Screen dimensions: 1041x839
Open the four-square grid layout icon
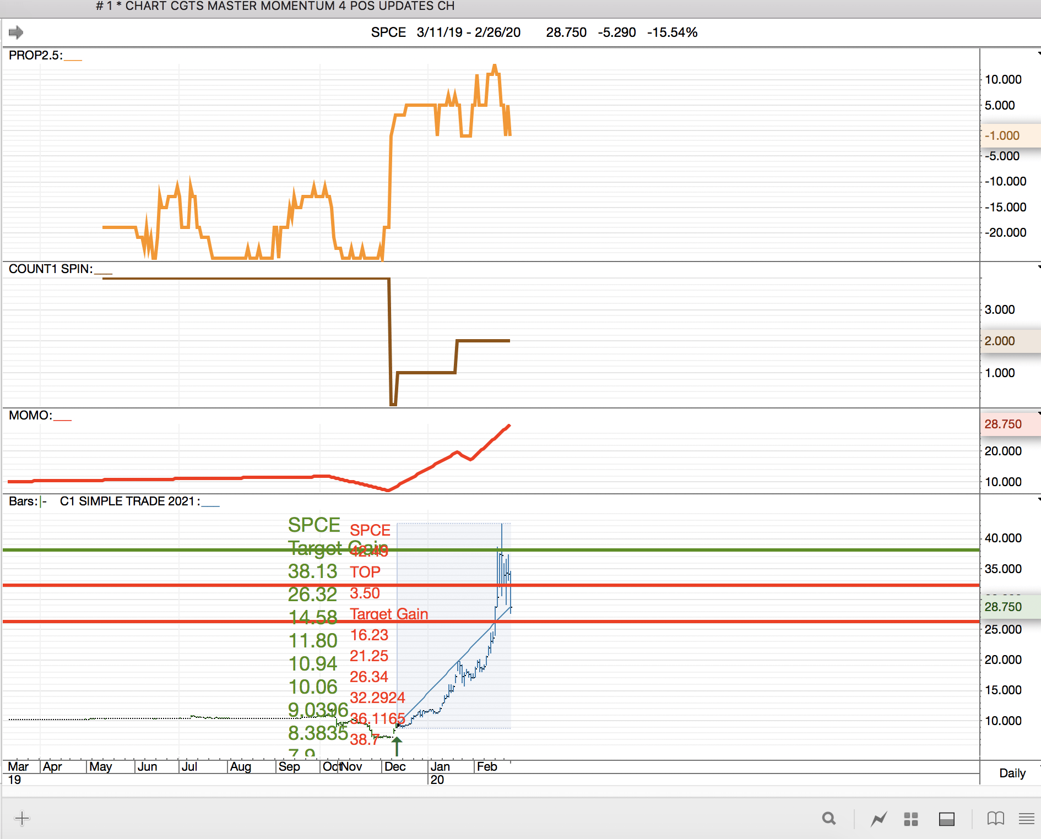point(911,819)
